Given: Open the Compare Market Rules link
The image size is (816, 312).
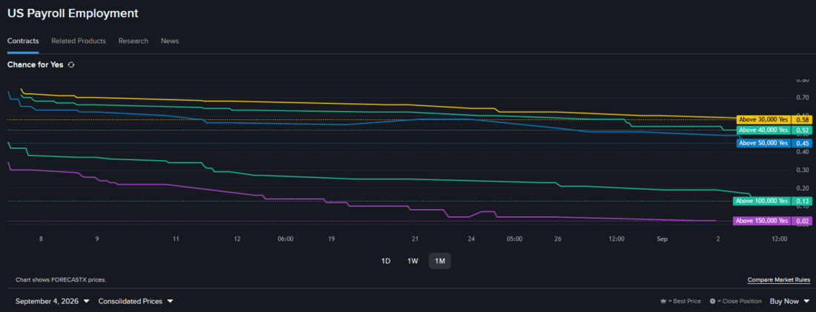Looking at the screenshot, I should point(779,279).
